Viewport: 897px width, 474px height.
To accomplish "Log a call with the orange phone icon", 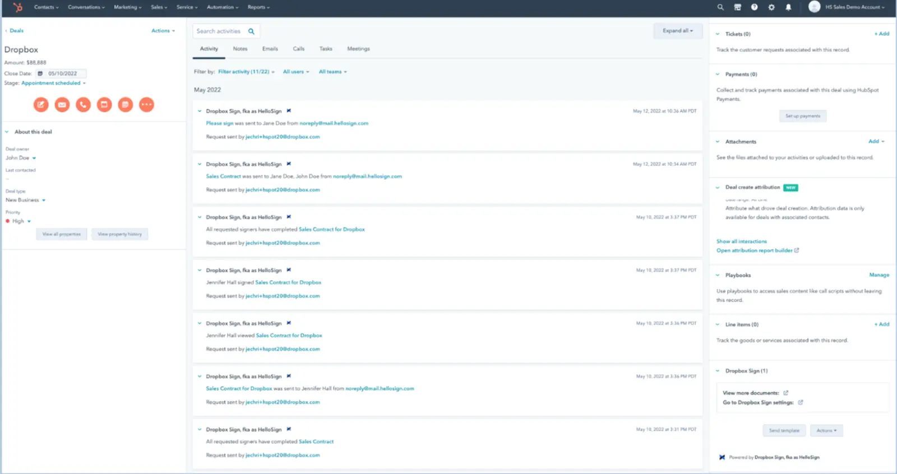I will 83,104.
